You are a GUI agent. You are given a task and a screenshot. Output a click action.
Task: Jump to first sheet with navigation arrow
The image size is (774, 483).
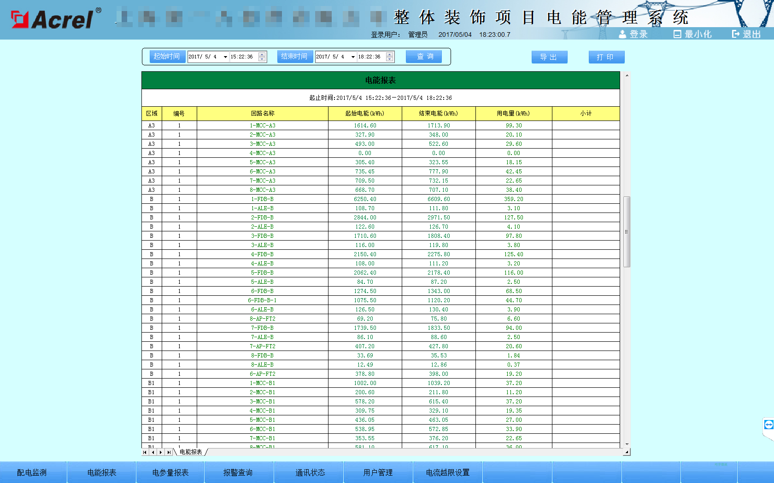coord(145,452)
